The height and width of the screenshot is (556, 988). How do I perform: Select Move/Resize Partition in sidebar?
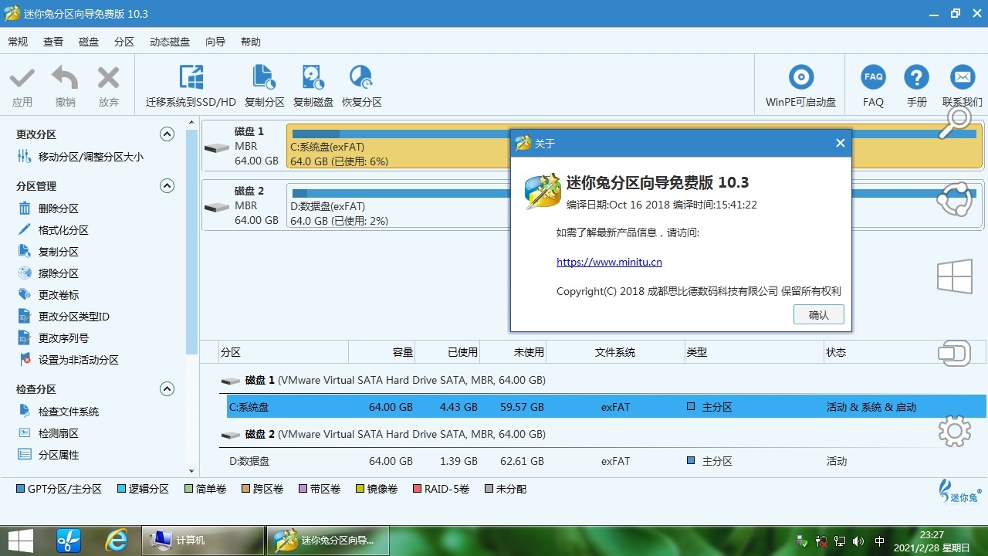coord(80,157)
